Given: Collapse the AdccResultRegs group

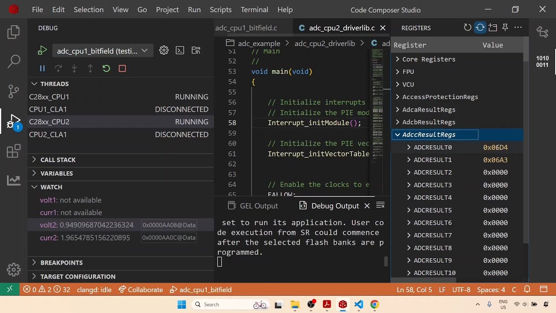Looking at the screenshot, I should click(x=397, y=135).
